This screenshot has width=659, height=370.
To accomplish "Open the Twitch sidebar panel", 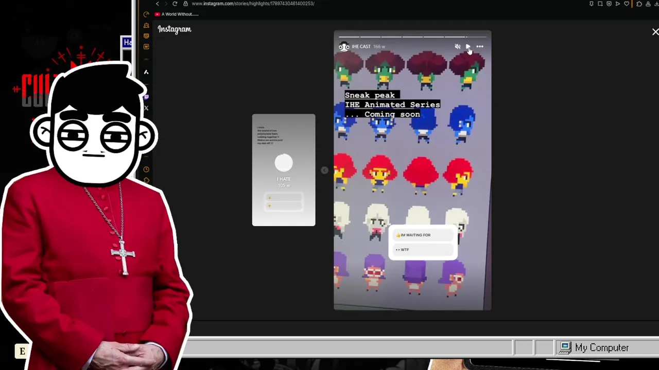I will (x=146, y=97).
